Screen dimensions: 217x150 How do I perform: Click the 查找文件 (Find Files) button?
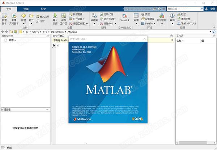tap(42, 17)
